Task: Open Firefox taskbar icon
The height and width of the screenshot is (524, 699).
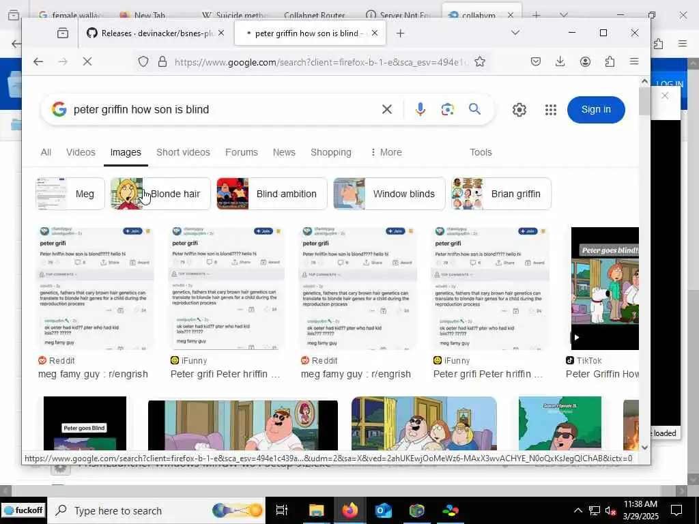Action: tap(350, 510)
